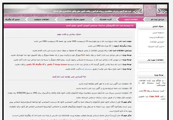Follow the blue 'سیستم پاسخگویی' link
Screen dimensions: 173x120
click(84, 69)
